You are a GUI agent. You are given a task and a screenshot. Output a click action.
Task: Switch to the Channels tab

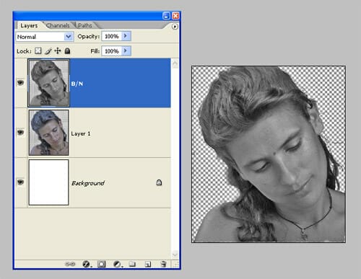pyautogui.click(x=58, y=25)
